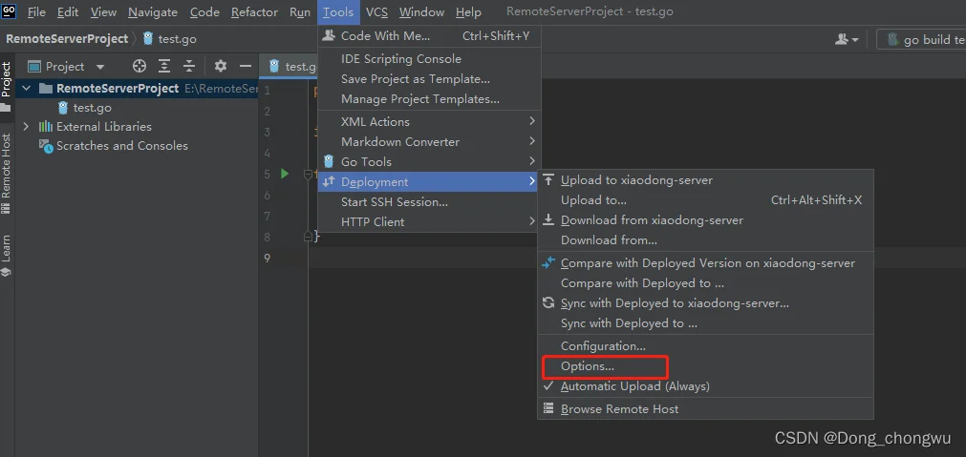Hide the Project panel with minus icon
This screenshot has width=966, height=457.
tap(245, 66)
